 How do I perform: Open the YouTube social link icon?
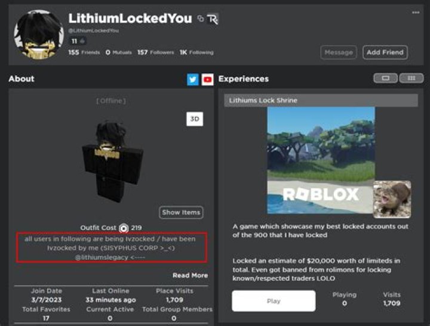coord(207,79)
